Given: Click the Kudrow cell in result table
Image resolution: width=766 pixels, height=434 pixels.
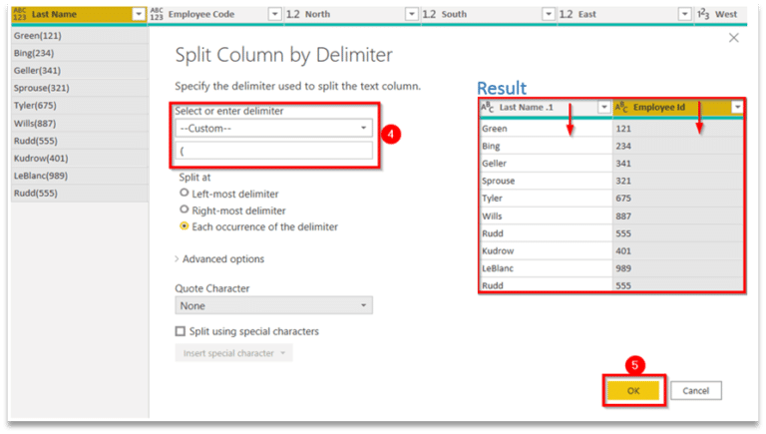Looking at the screenshot, I should point(546,250).
